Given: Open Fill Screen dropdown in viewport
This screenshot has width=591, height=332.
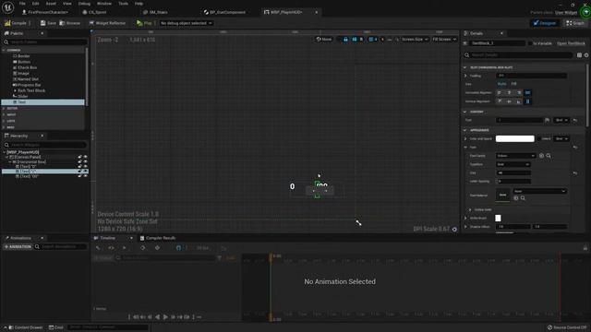Looking at the screenshot, I should tap(444, 39).
